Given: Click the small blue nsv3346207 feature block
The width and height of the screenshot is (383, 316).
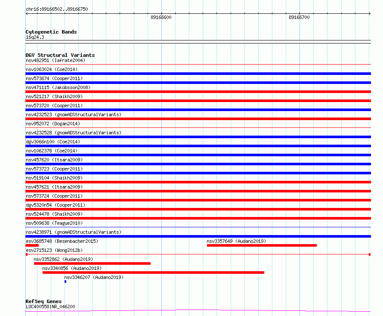Looking at the screenshot, I should [x=65, y=282].
